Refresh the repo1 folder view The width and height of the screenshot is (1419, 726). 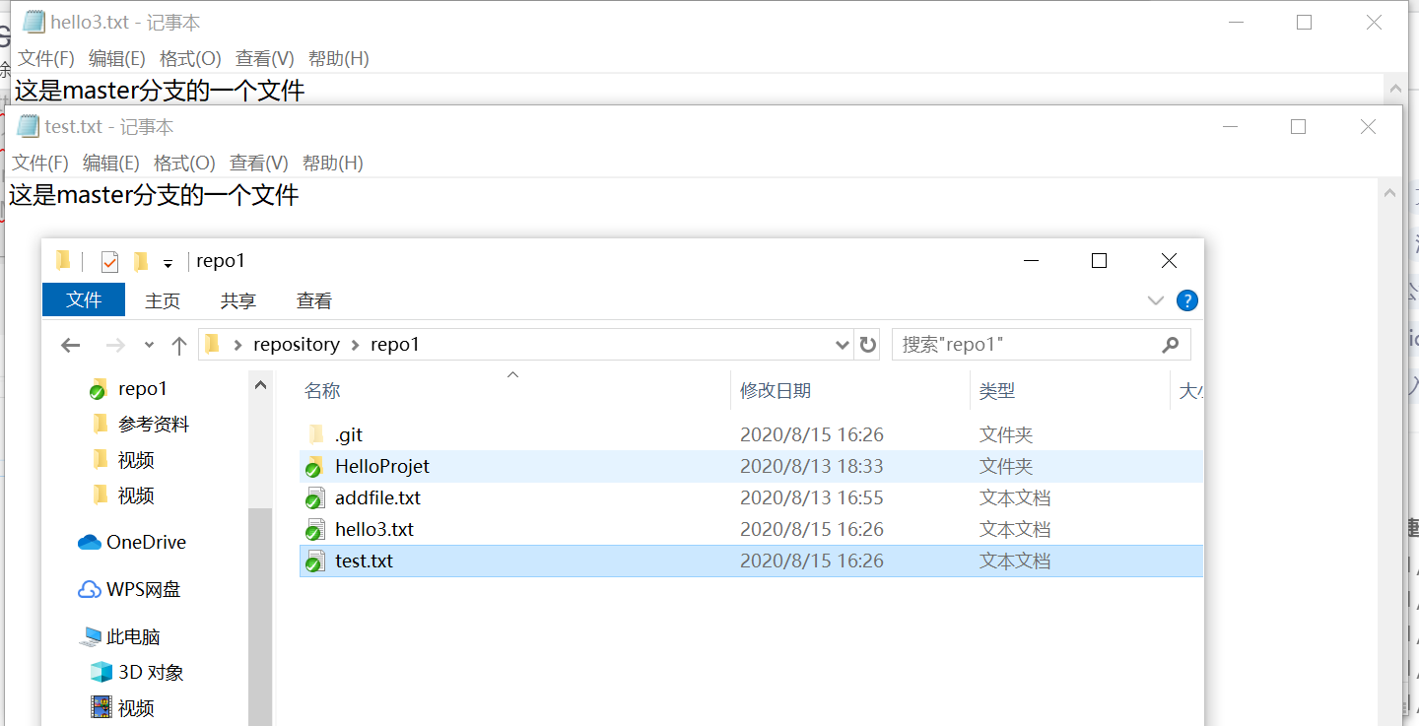868,345
